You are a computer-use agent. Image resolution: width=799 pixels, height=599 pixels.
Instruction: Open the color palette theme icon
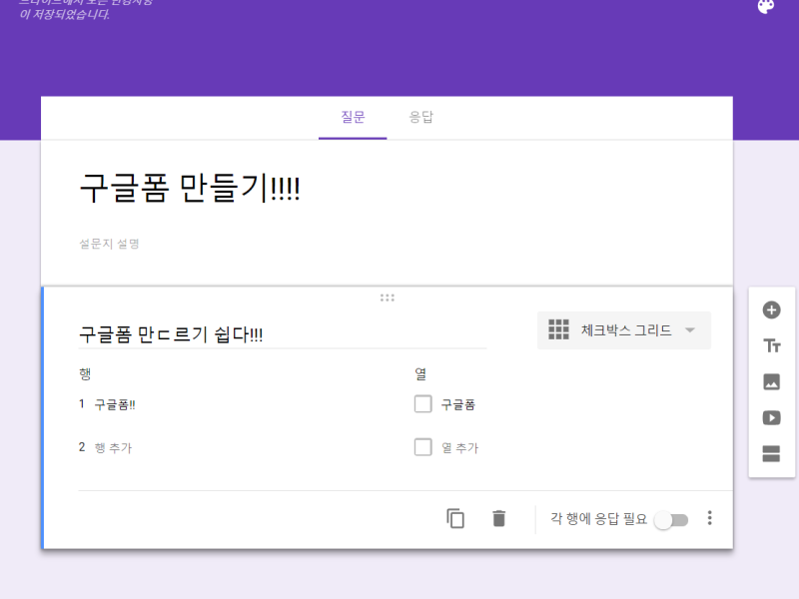(766, 6)
